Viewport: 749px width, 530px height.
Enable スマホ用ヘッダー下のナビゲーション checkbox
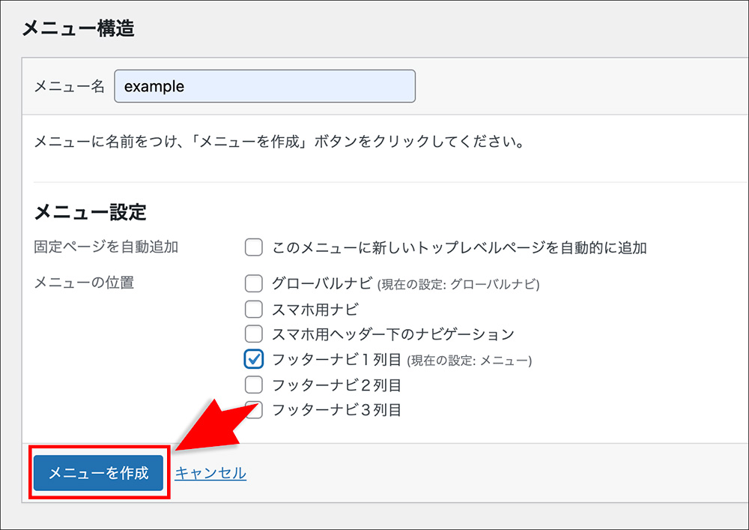click(254, 334)
